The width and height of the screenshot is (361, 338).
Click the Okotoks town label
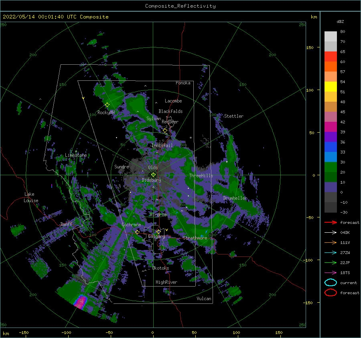point(160,268)
